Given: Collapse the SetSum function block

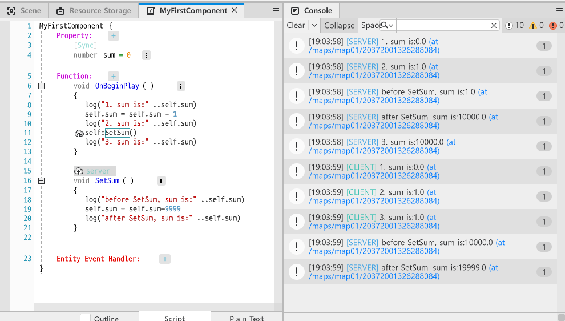Looking at the screenshot, I should pyautogui.click(x=42, y=180).
